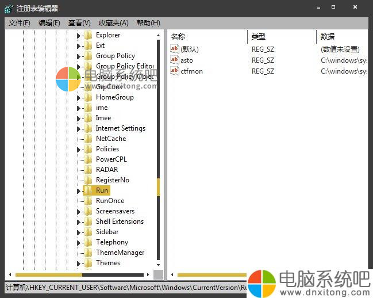Maximize the Registry Editor window
Screen dimensions: 373x298
point(333,7)
